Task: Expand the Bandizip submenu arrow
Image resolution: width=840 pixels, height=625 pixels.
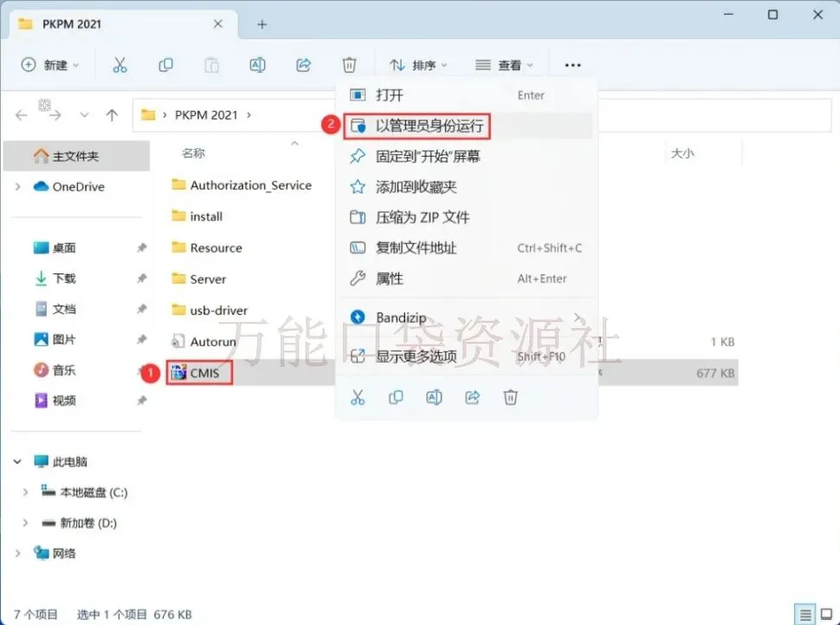Action: coord(578,318)
